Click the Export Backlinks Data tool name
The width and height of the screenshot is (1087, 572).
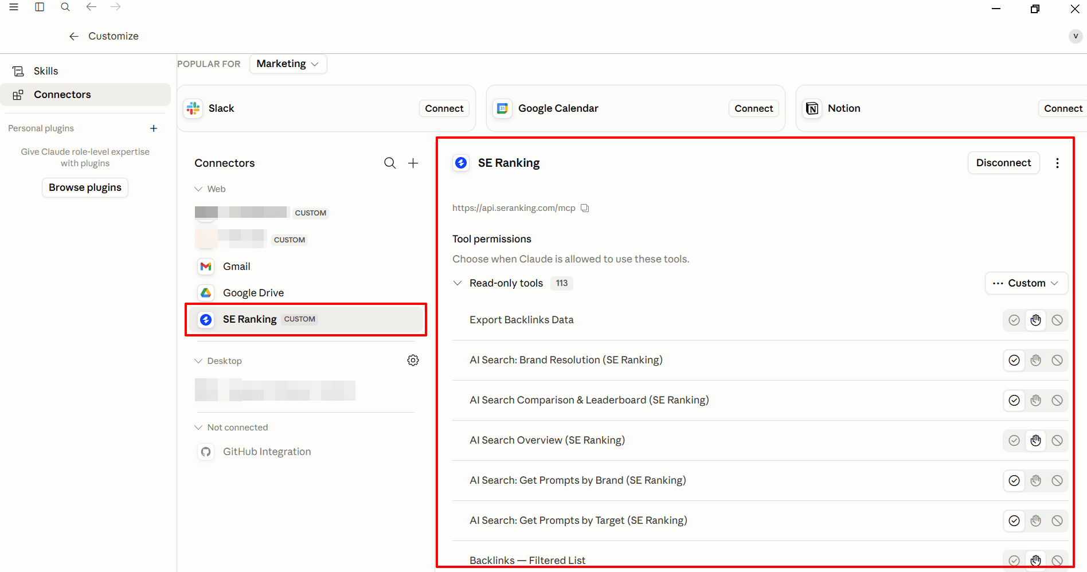point(522,320)
